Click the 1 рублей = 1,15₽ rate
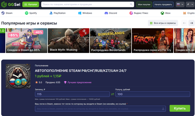 click(x=48, y=76)
